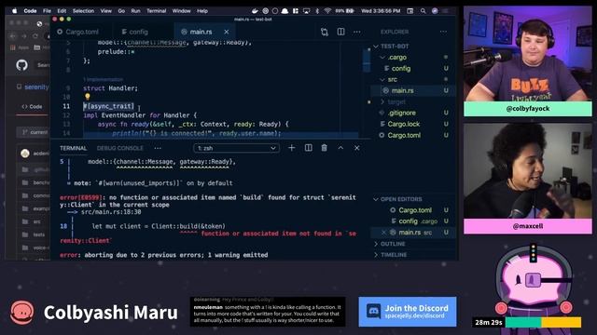Kill terminal with trash icon

324,148
